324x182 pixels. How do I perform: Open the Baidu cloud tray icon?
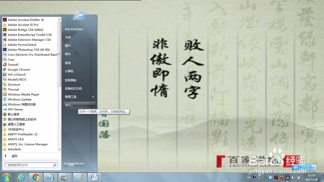271,177
